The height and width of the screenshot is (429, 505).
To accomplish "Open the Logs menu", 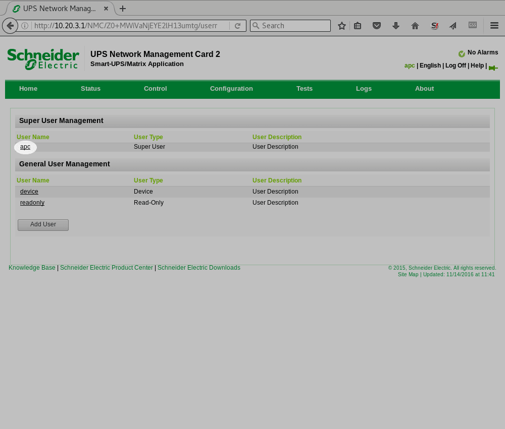I will click(364, 89).
